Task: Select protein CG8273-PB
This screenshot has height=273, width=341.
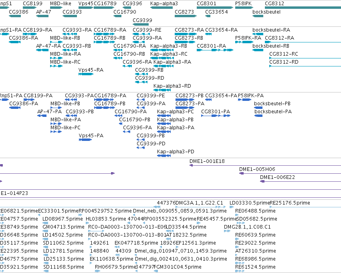Action: pos(190,96)
